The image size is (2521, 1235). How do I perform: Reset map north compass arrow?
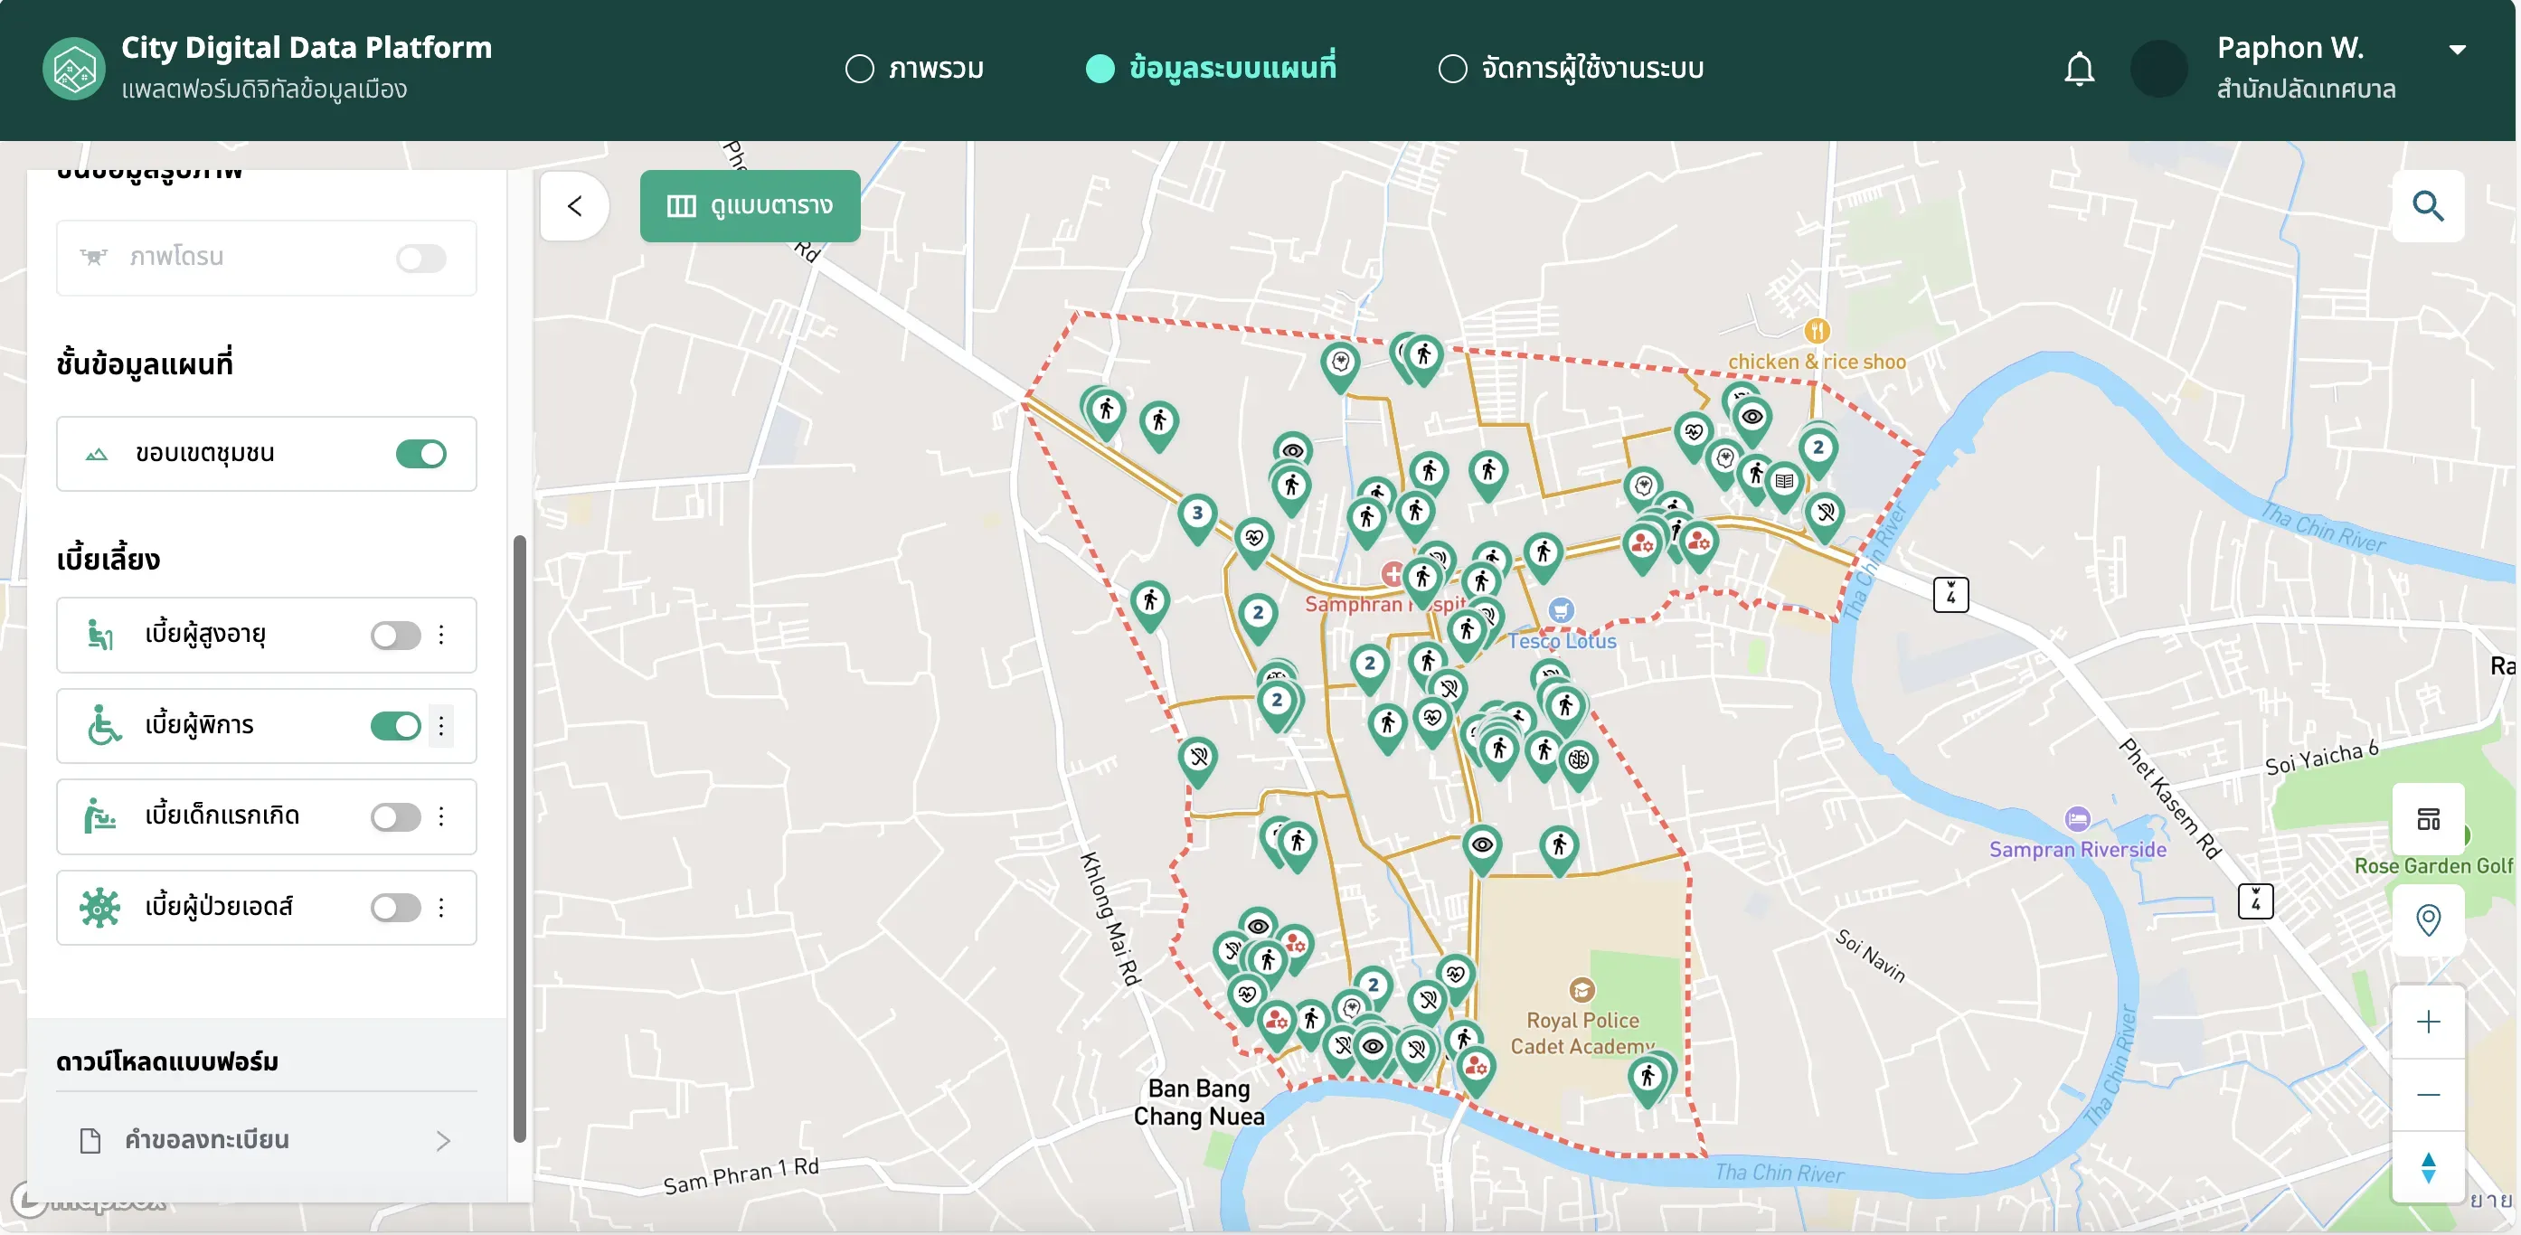2428,1167
